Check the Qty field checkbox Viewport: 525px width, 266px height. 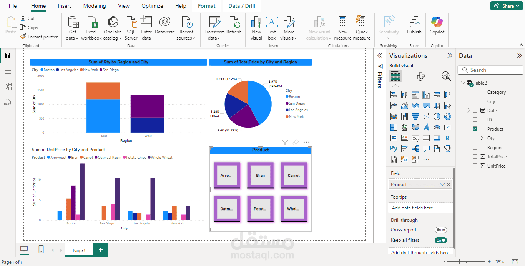(475, 138)
